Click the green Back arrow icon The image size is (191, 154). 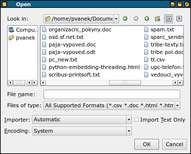[x=125, y=19]
